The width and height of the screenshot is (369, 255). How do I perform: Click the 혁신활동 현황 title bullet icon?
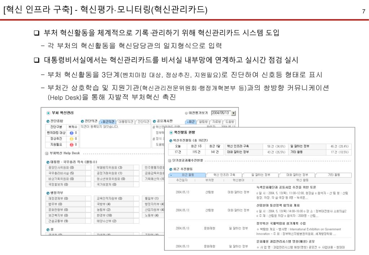pos(171,133)
